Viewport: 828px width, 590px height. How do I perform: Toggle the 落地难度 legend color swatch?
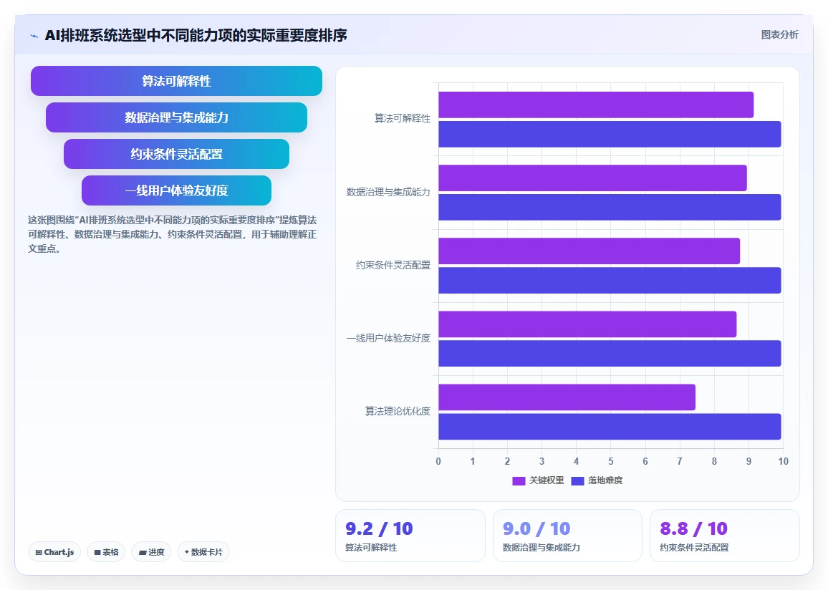pyautogui.click(x=577, y=480)
